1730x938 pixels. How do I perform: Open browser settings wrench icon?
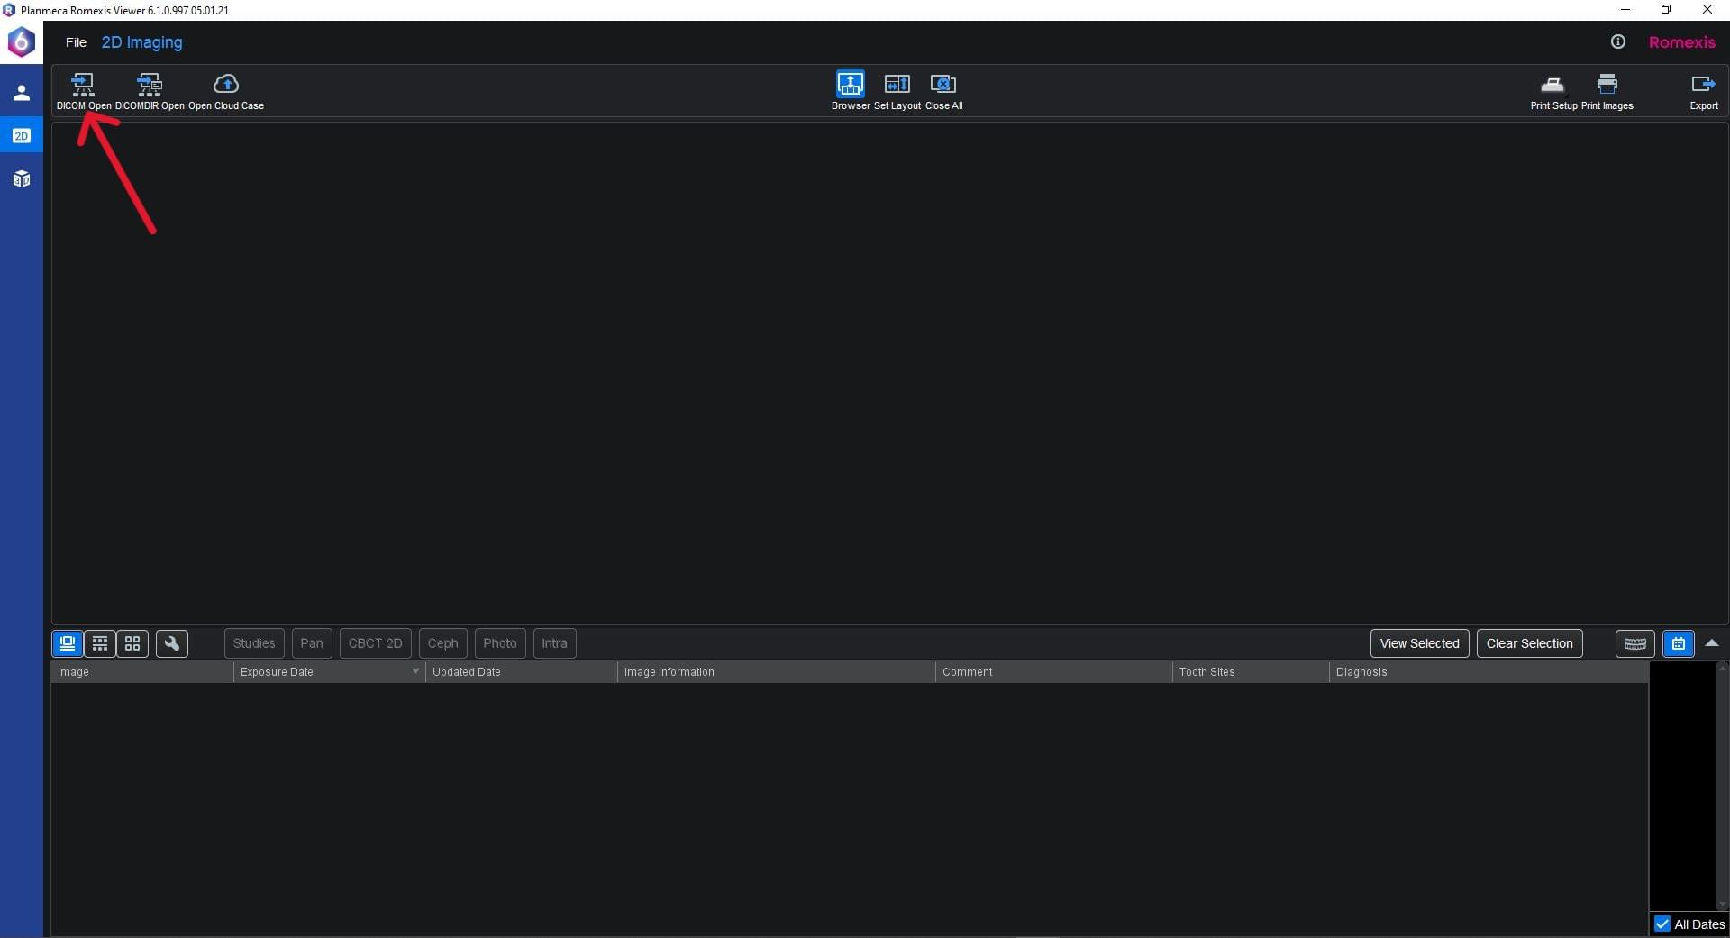[x=171, y=643]
